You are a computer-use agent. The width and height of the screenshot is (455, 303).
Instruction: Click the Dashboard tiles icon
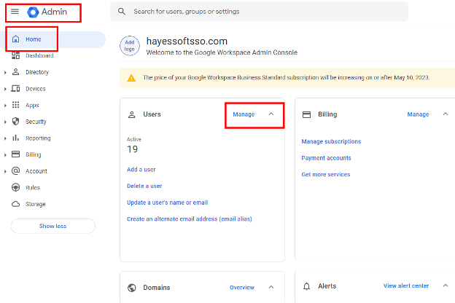click(x=15, y=55)
